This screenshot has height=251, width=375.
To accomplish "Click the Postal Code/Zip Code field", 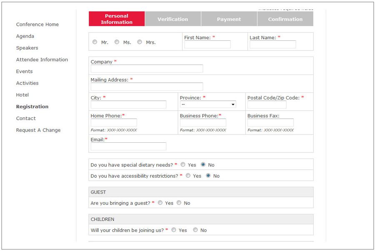I will 267,104.
